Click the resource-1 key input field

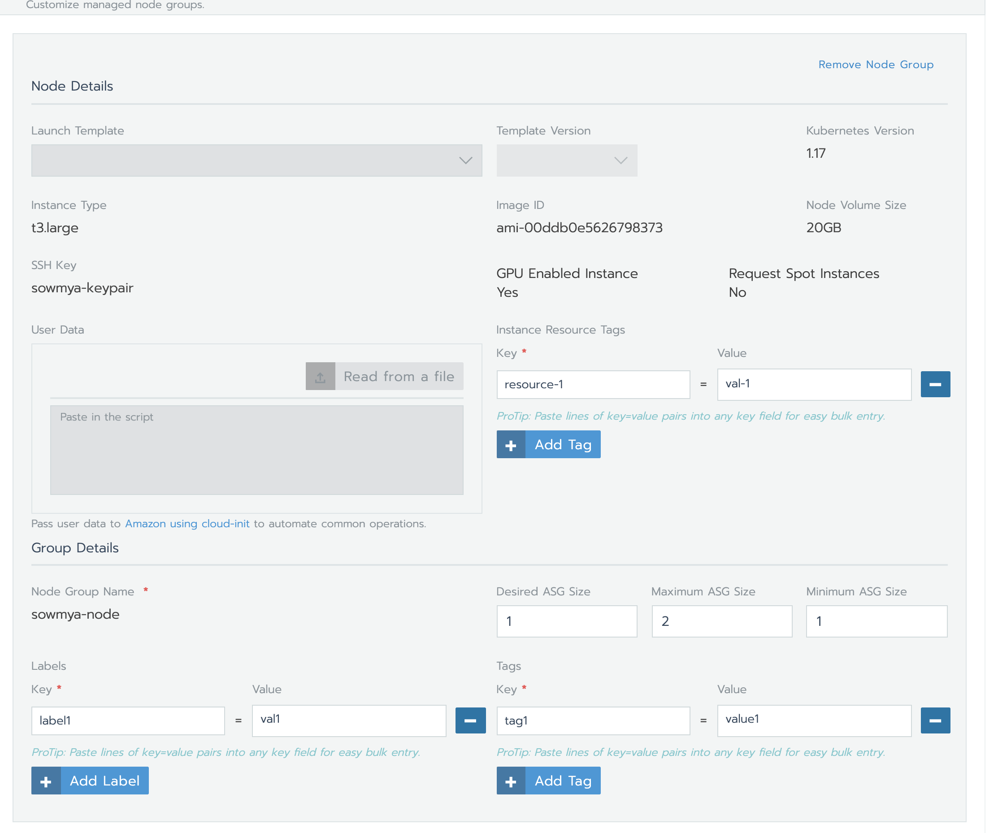click(593, 384)
